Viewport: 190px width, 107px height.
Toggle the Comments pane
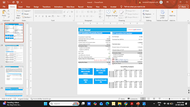point(132,99)
